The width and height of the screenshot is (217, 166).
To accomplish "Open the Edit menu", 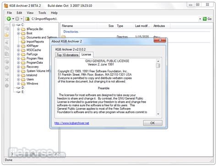I will coord(19,13).
